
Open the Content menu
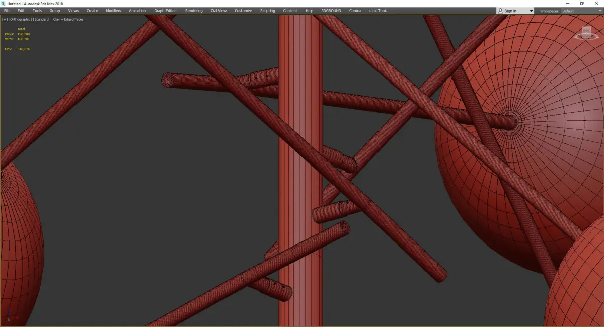290,11
